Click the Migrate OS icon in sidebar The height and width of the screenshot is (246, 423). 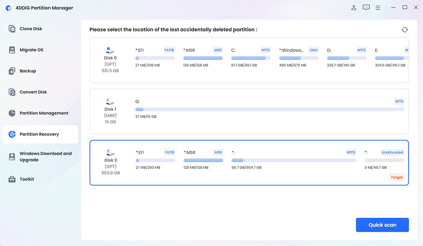point(12,50)
